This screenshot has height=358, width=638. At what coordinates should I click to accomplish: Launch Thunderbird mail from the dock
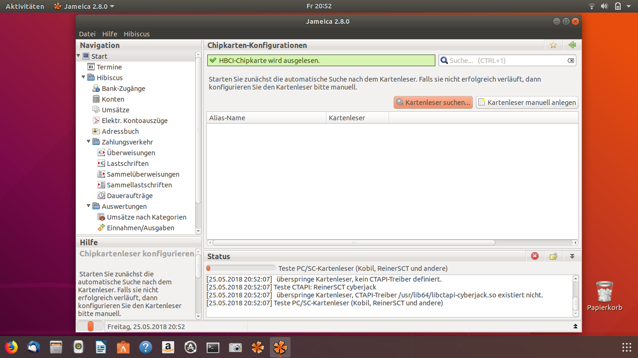click(x=34, y=347)
